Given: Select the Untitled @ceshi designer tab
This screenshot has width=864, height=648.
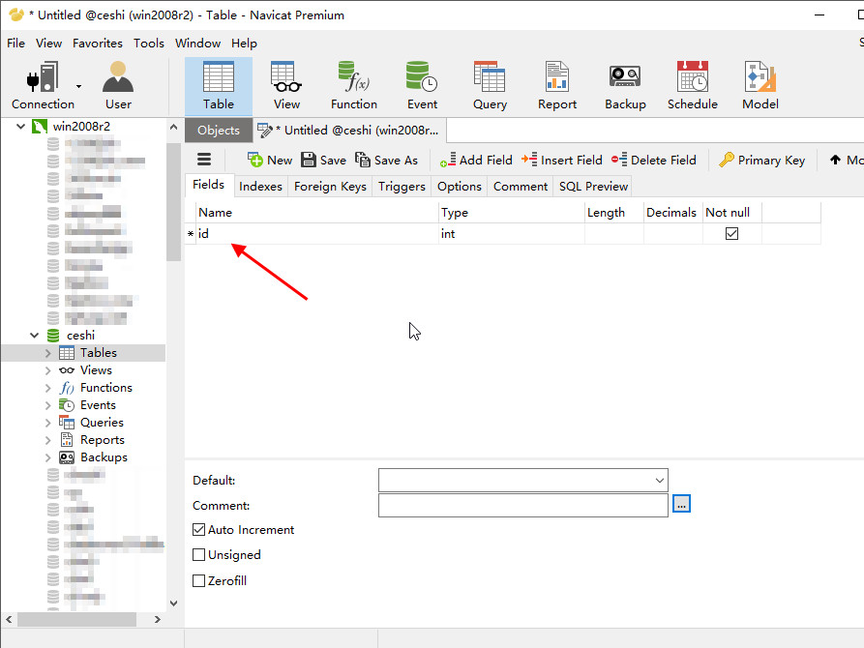Looking at the screenshot, I should [350, 130].
